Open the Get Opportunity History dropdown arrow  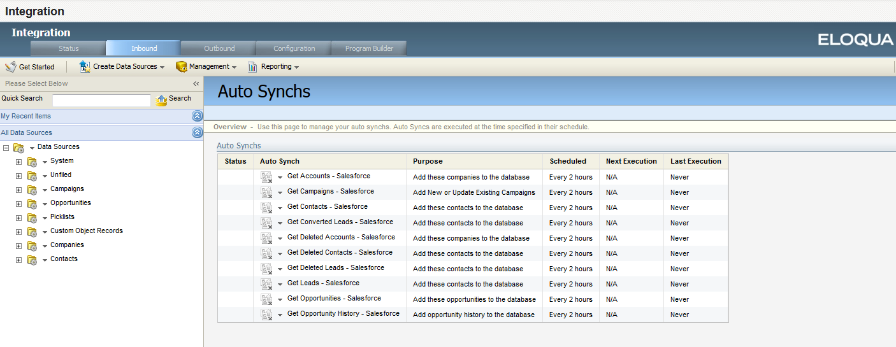(280, 315)
